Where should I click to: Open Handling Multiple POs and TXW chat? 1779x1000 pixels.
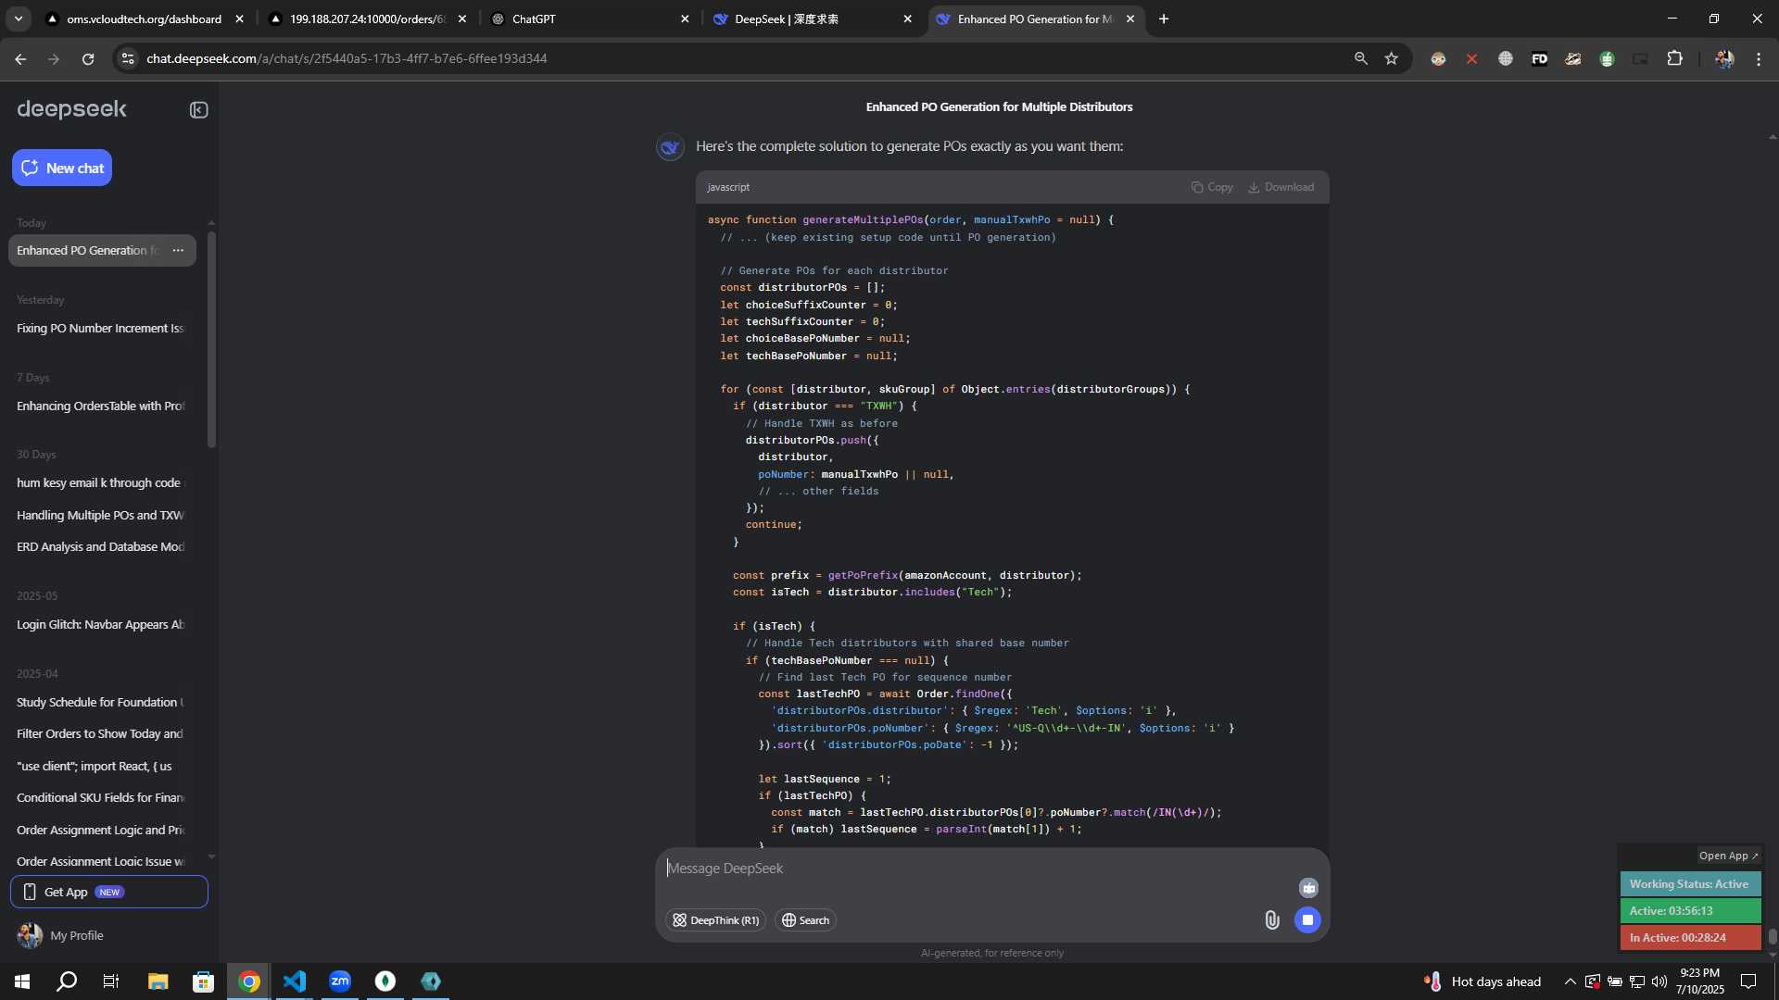[100, 515]
